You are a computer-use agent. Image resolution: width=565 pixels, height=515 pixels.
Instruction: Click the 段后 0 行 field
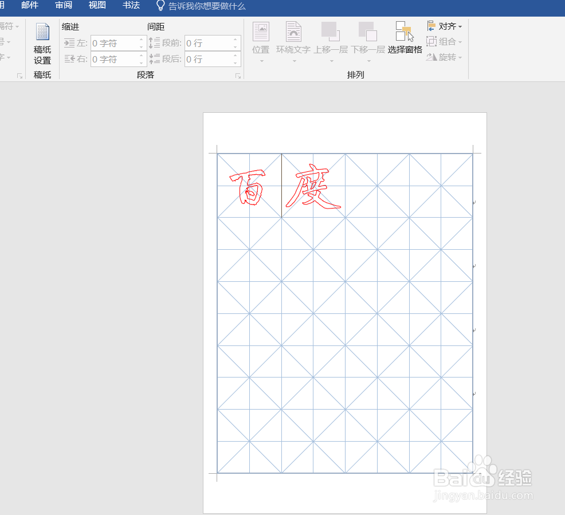(213, 59)
